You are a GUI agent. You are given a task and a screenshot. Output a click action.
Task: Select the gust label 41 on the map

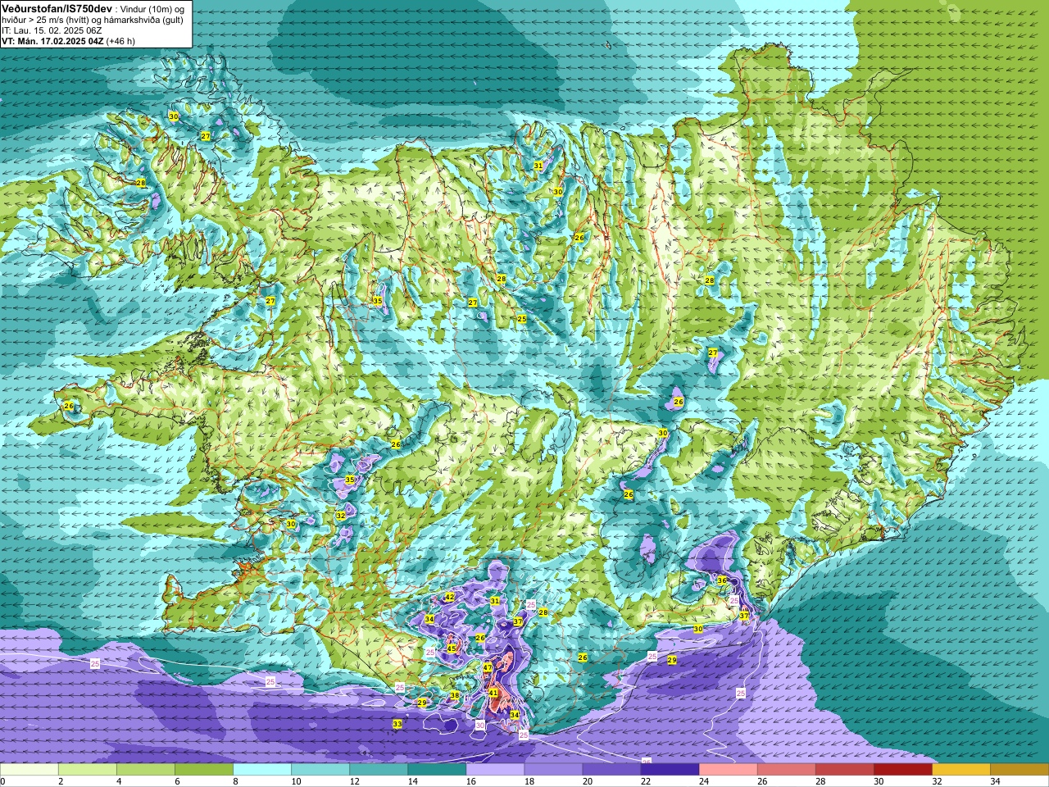coord(493,693)
